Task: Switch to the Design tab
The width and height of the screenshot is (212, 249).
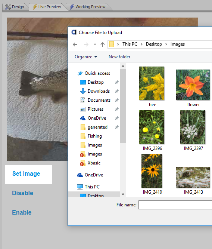Action: pyautogui.click(x=15, y=7)
